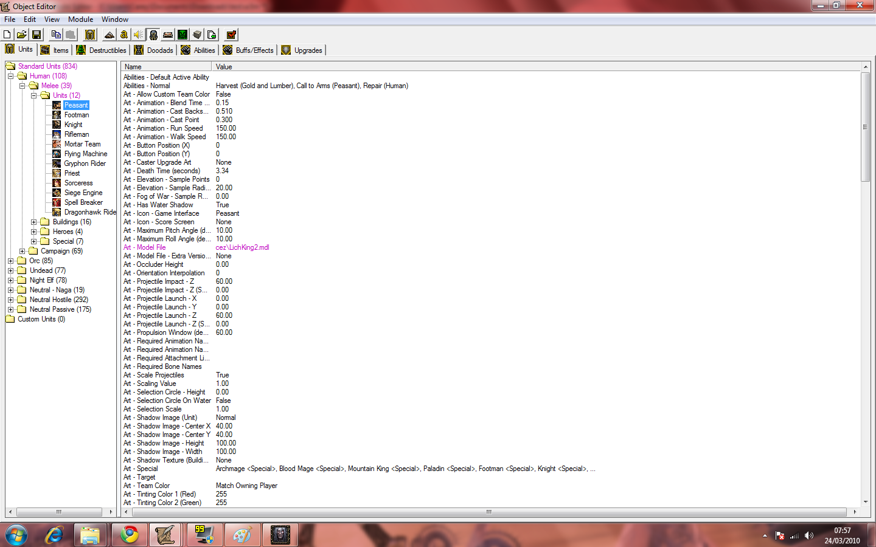Image resolution: width=876 pixels, height=547 pixels.
Task: Open the AI Editor green face icon
Action: coord(182,35)
